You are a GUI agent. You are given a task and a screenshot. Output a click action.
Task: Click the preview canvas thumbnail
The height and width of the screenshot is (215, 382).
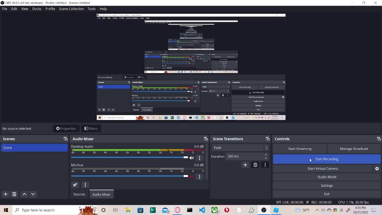(x=191, y=67)
